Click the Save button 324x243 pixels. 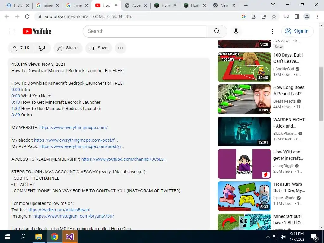coord(98,48)
